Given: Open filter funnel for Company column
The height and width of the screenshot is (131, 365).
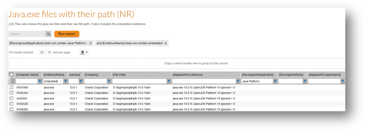Looking at the screenshot, I should click(x=109, y=81).
